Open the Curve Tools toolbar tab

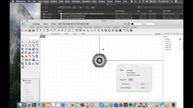88,27
